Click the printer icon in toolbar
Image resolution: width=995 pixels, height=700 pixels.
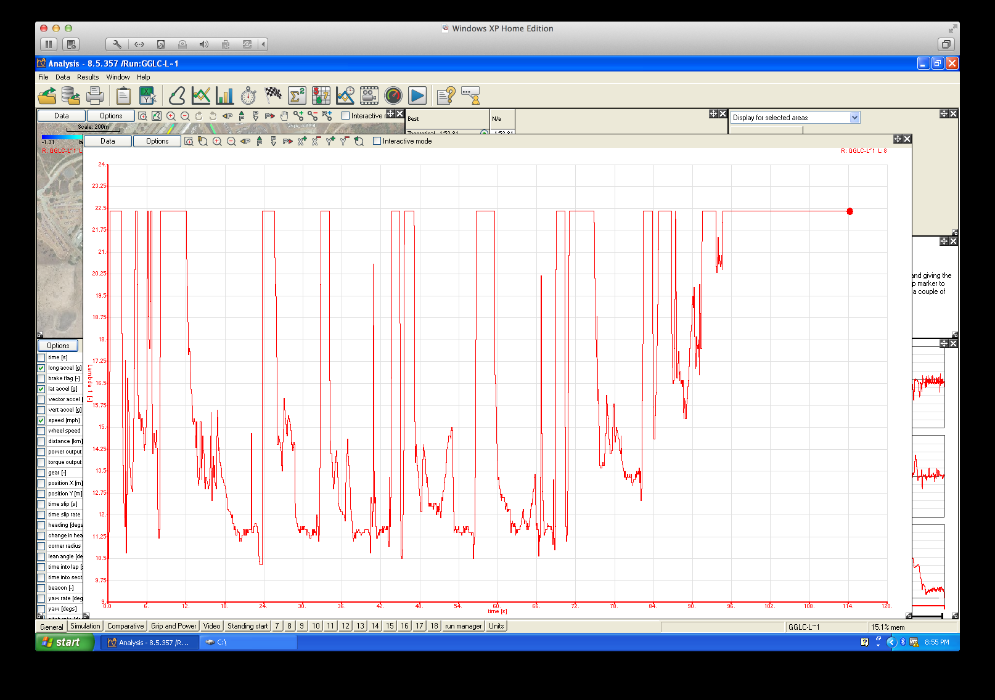tap(95, 96)
